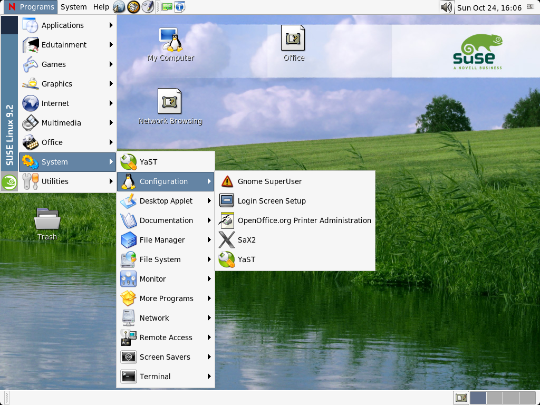
Task: Launch YaST from the System submenu
Action: pos(166,162)
